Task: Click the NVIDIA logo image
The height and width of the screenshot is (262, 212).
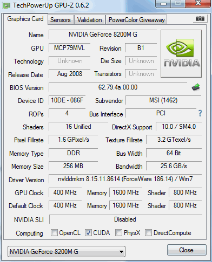Action: click(181, 54)
